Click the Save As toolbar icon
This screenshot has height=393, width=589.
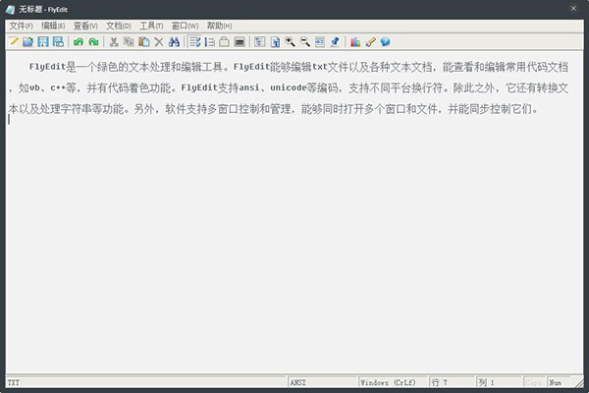pos(58,41)
